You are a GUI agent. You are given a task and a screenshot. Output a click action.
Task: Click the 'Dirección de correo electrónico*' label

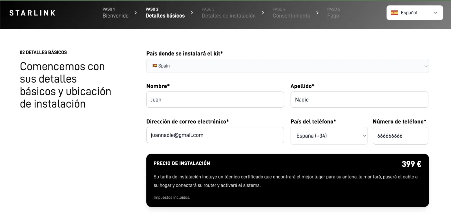coord(187,121)
